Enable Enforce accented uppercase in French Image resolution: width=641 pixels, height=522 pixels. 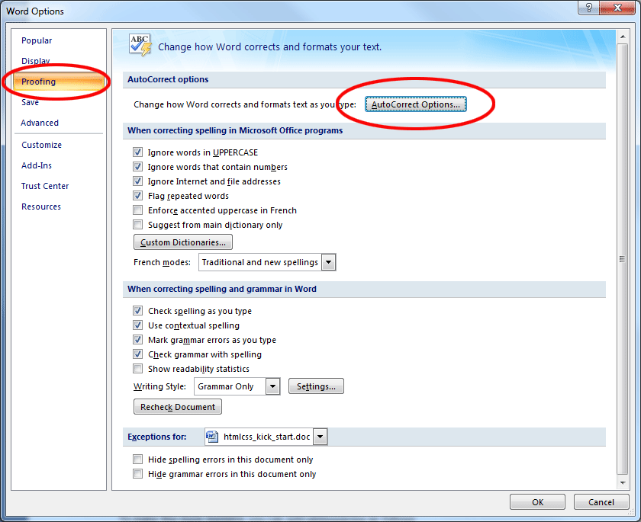(138, 210)
